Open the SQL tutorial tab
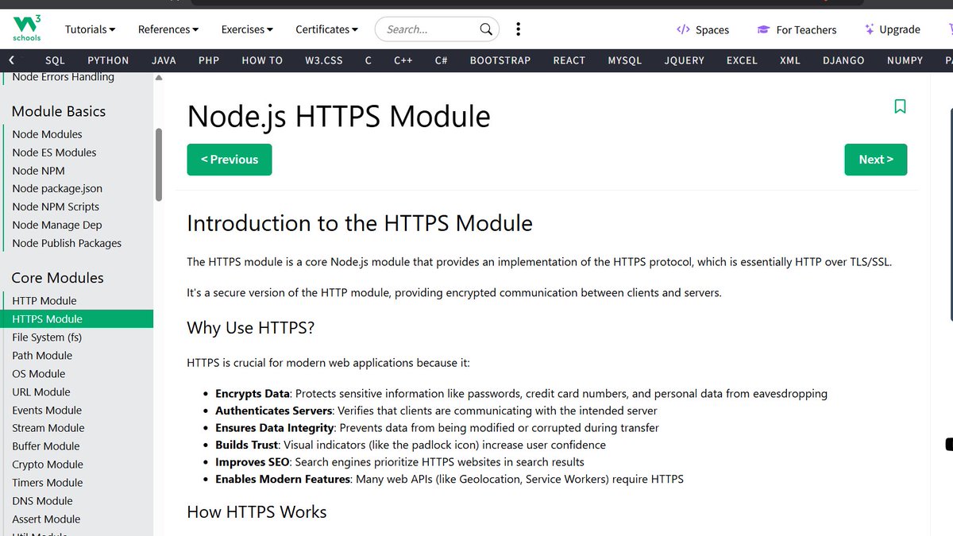953x536 pixels. click(x=55, y=60)
